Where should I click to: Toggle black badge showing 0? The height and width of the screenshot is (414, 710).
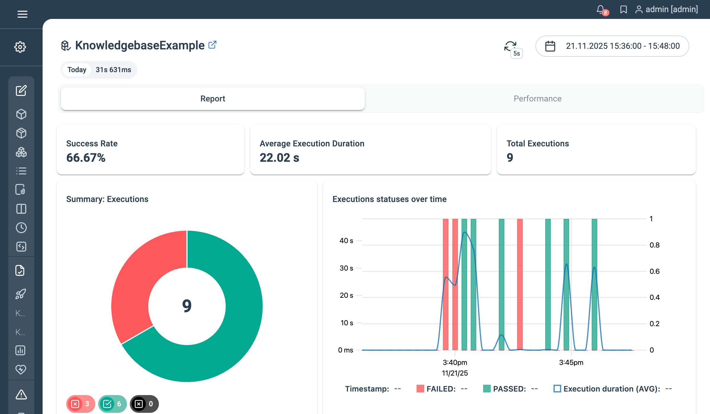coord(144,404)
